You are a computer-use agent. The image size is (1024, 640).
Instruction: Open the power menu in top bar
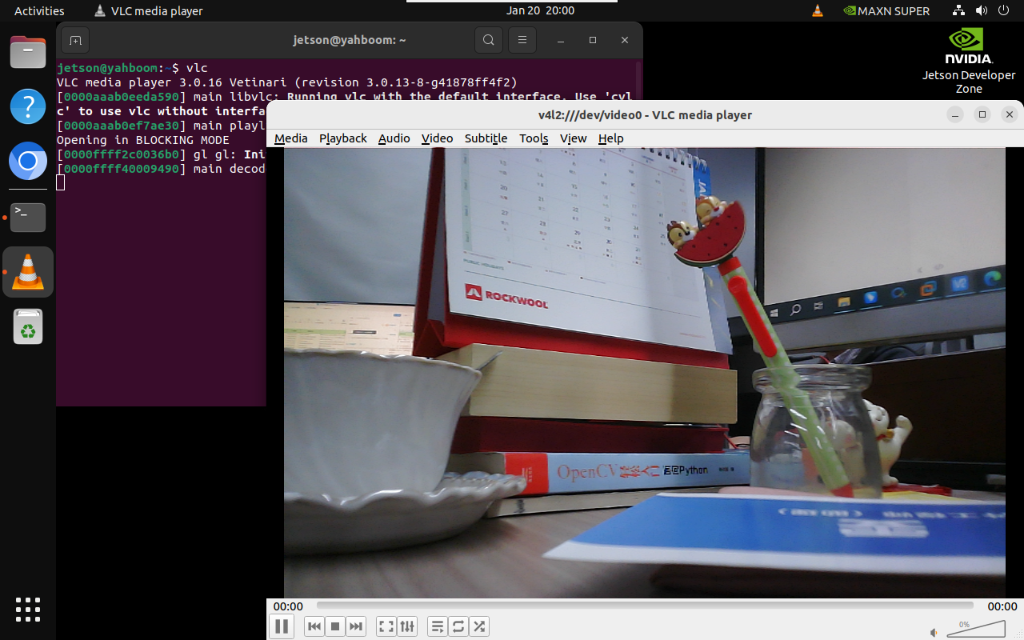pos(1004,11)
